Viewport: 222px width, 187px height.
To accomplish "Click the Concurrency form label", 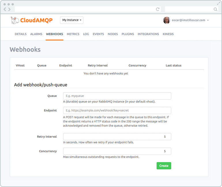I will point(48,151).
